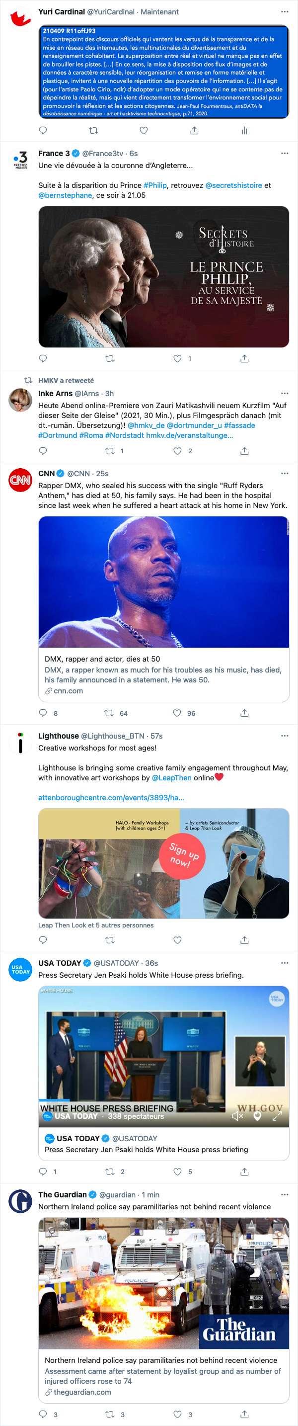Unmute the White House briefing video
The image size is (298, 1426).
pyautogui.click(x=237, y=1116)
